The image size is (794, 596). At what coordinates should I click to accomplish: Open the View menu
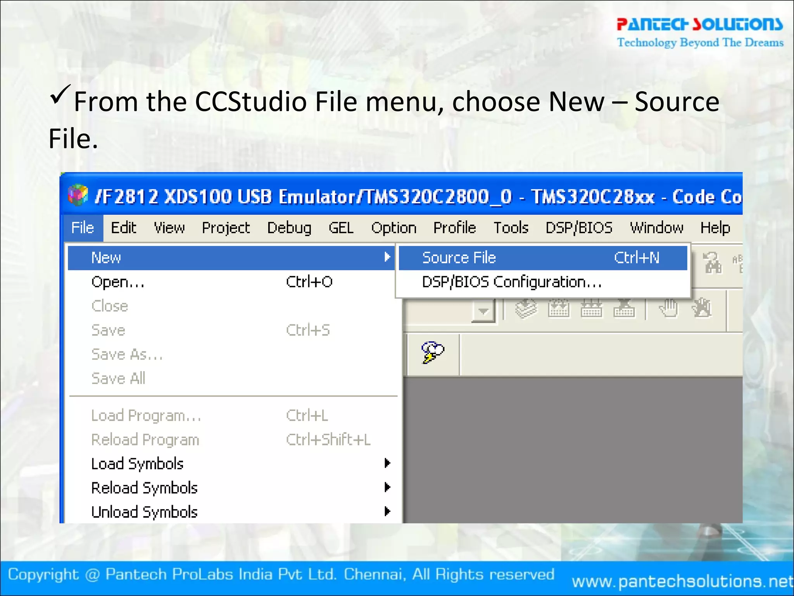[x=169, y=228]
